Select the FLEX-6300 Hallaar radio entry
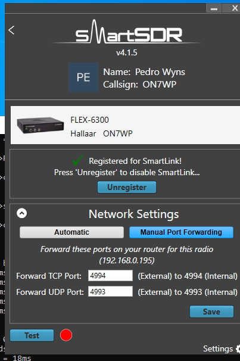The width and height of the screenshot is (240, 361). click(125, 125)
